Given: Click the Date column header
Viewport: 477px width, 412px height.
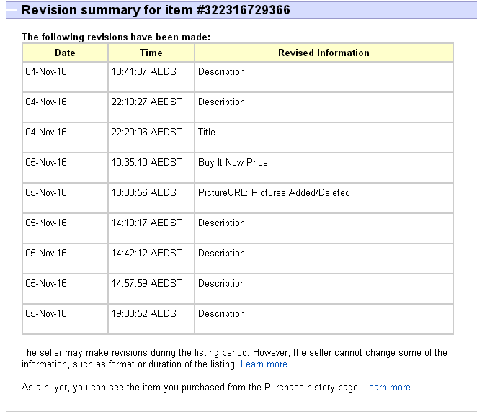Looking at the screenshot, I should tap(65, 53).
